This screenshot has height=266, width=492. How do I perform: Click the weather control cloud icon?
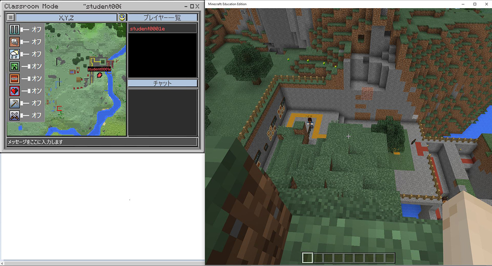[14, 54]
